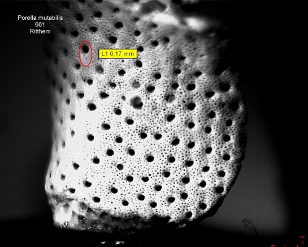This screenshot has height=247, width=308.
Task: Click the Porella mutabilis species caption
Action: point(40,18)
